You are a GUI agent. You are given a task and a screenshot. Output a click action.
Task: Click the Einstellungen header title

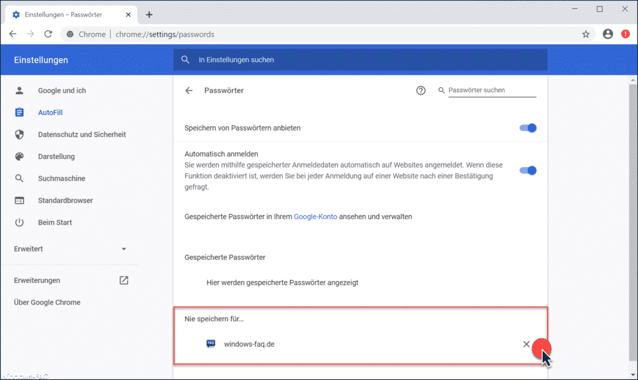point(40,60)
